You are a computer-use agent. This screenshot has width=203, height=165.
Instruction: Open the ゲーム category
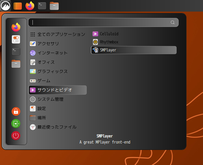[58, 81]
